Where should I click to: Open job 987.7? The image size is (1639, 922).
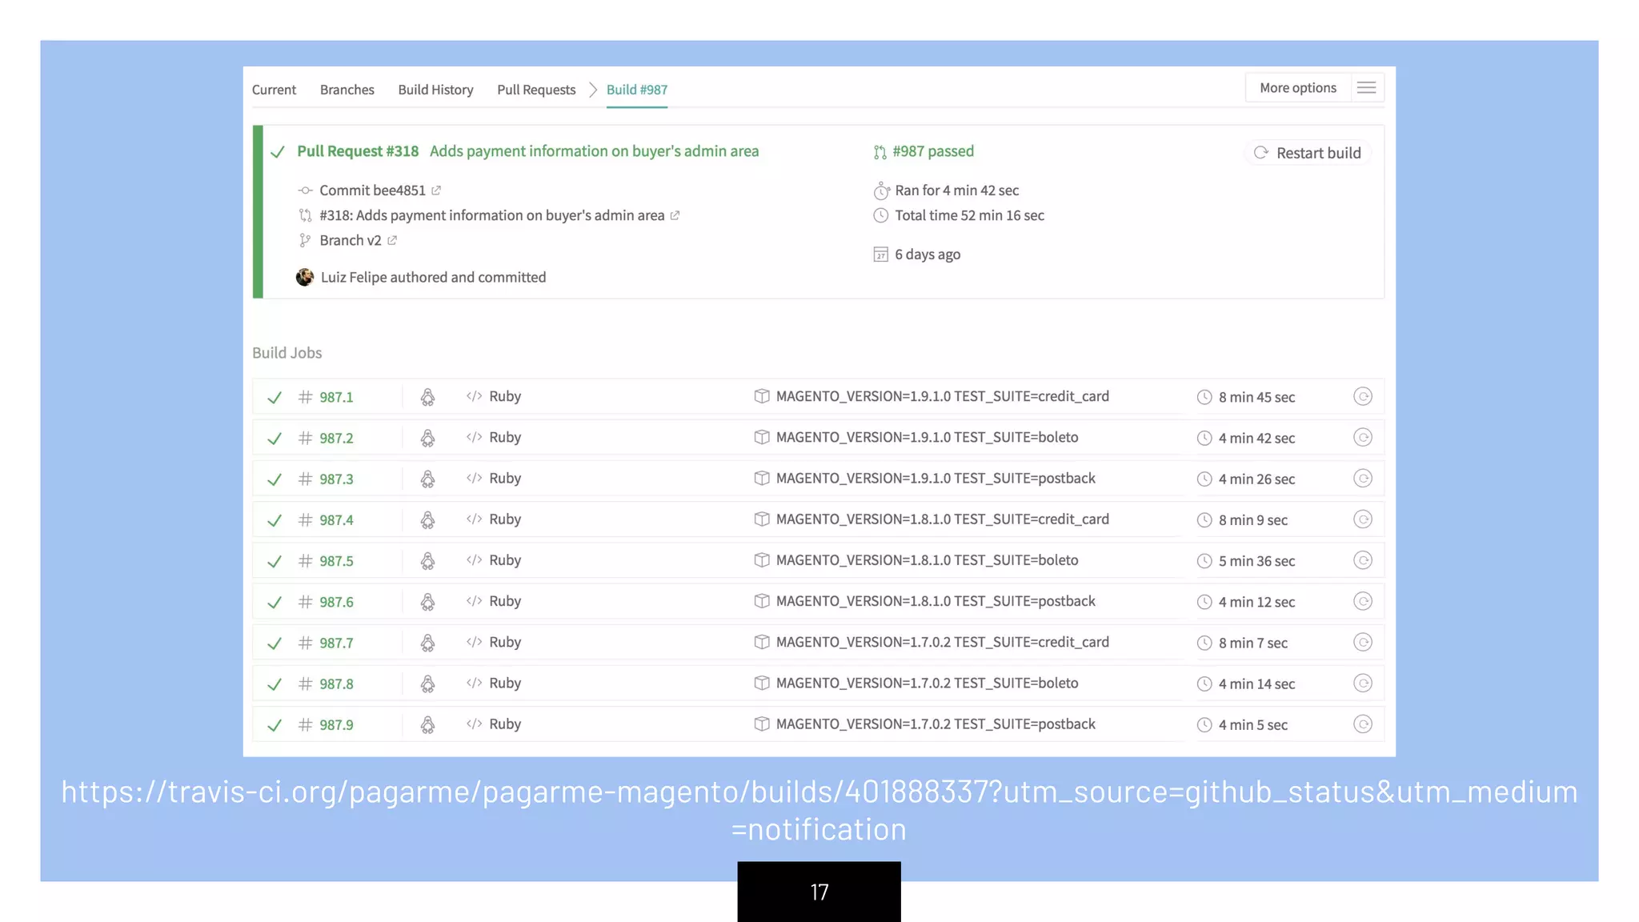click(336, 643)
